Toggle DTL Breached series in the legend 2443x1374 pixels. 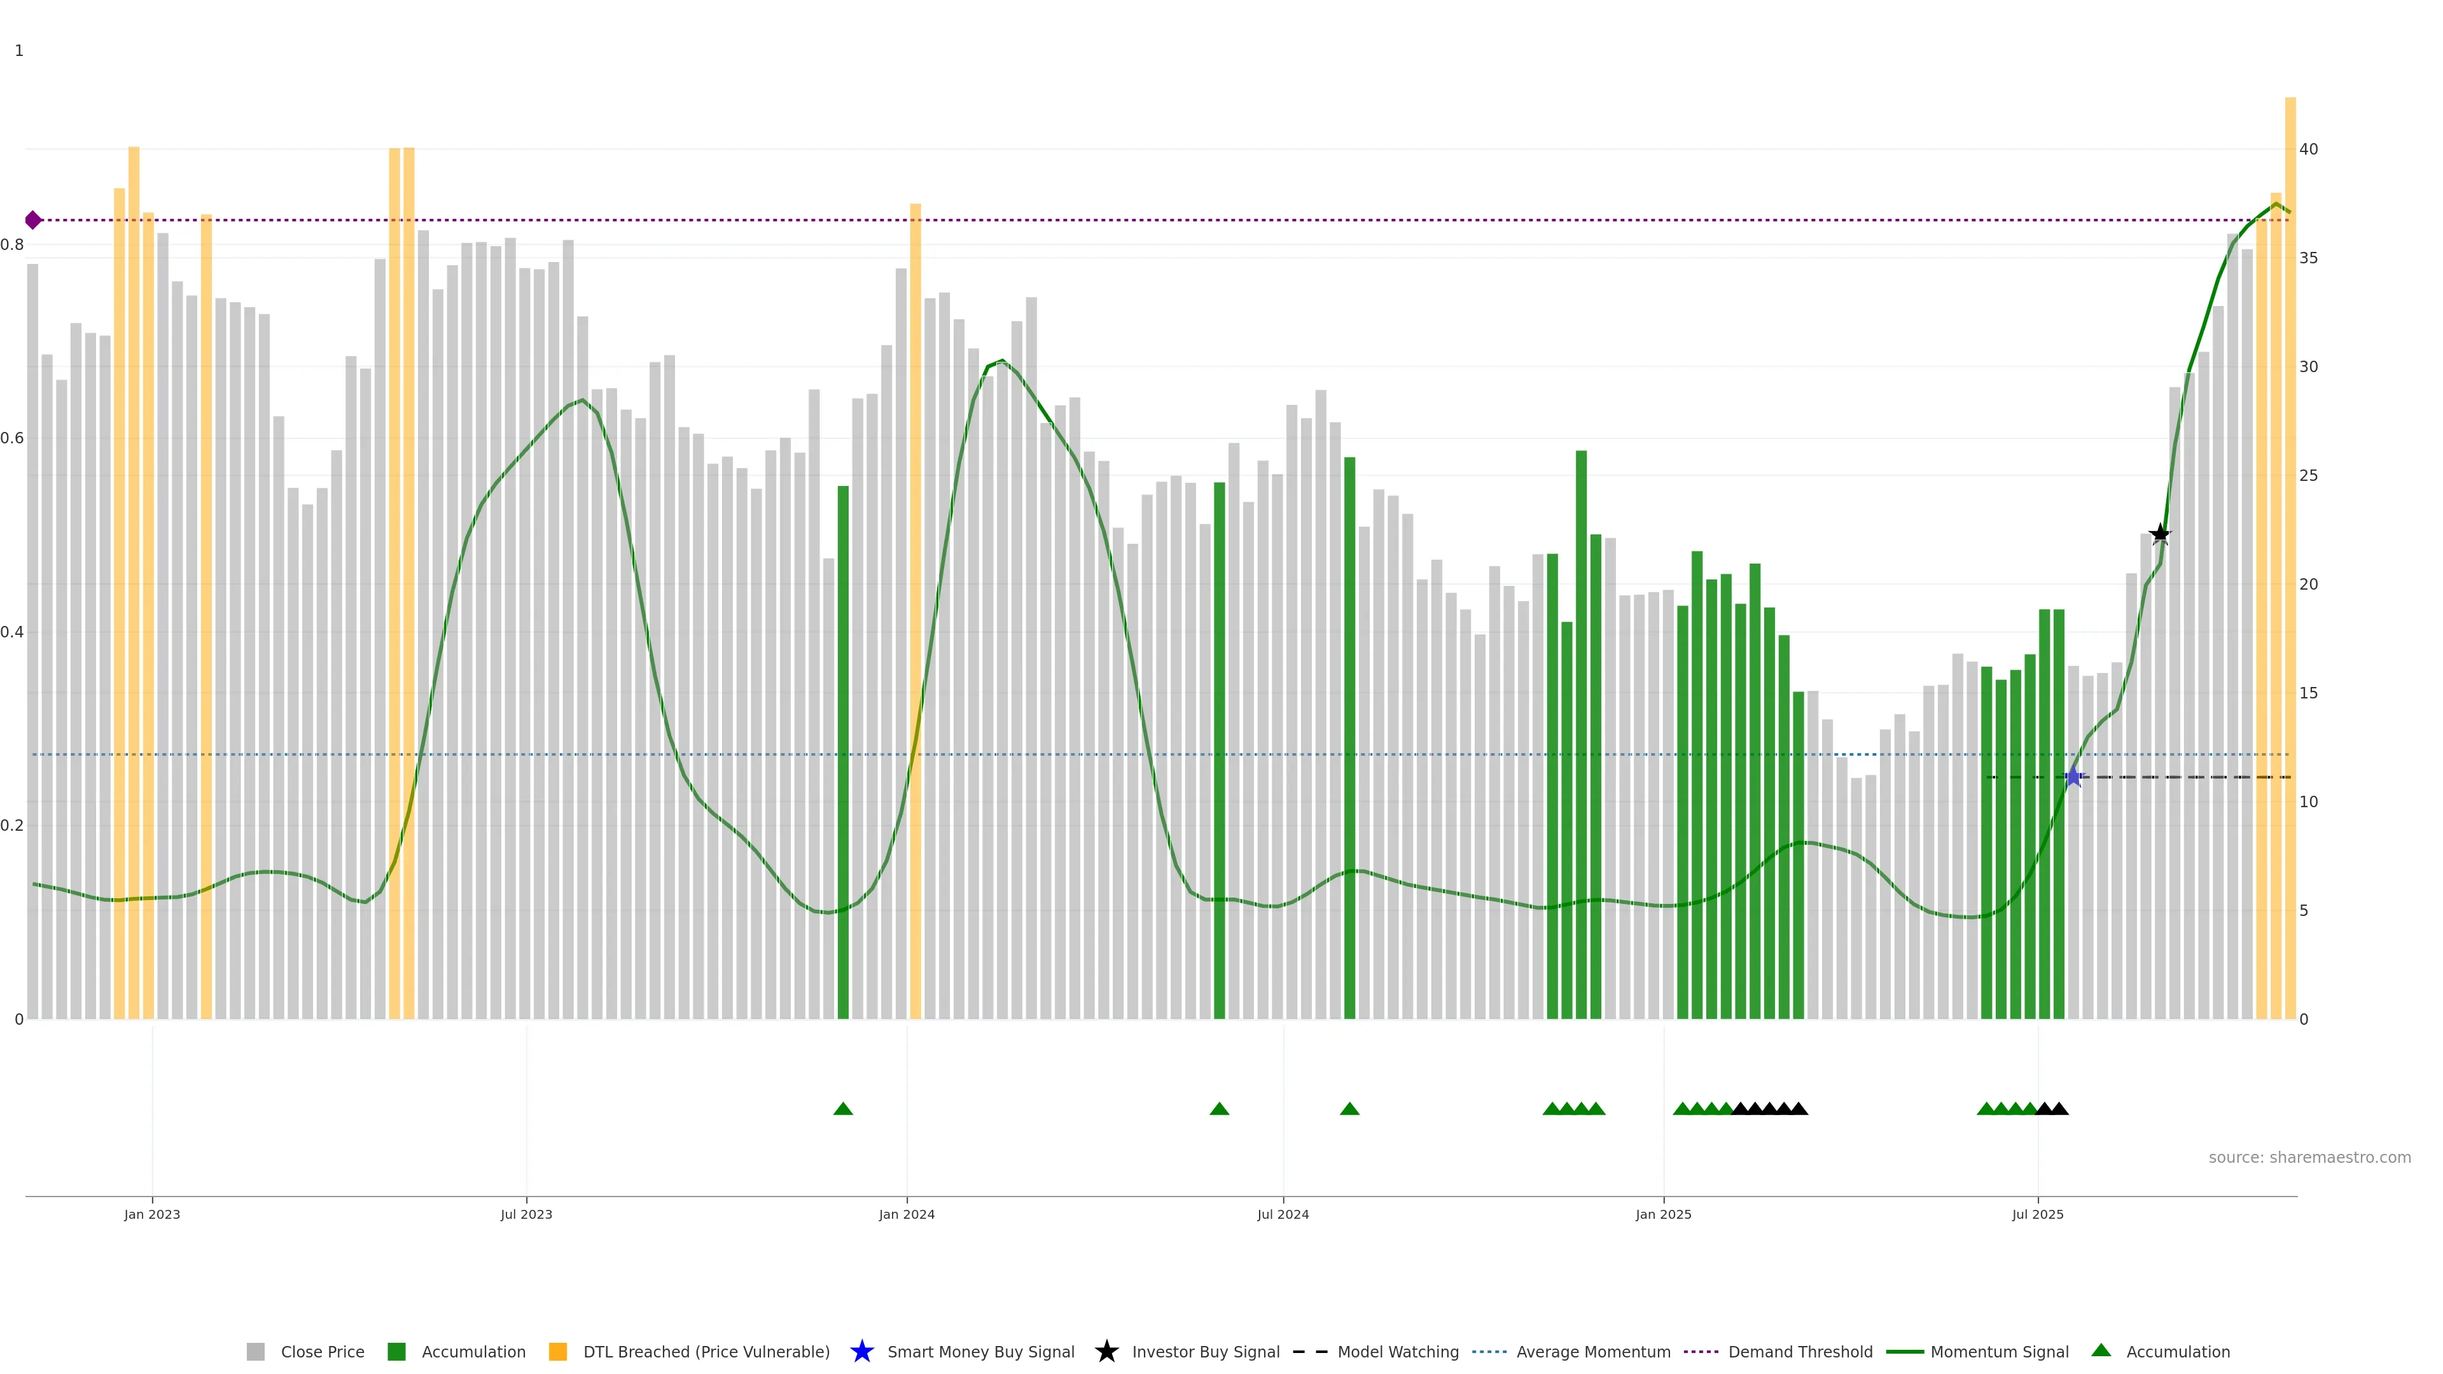click(706, 1352)
